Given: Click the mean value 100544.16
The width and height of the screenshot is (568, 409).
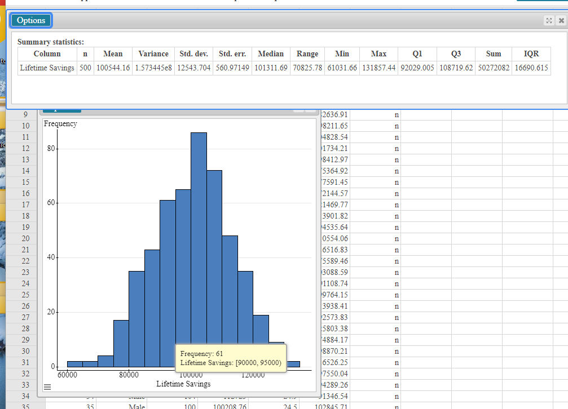Looking at the screenshot, I should [x=113, y=68].
